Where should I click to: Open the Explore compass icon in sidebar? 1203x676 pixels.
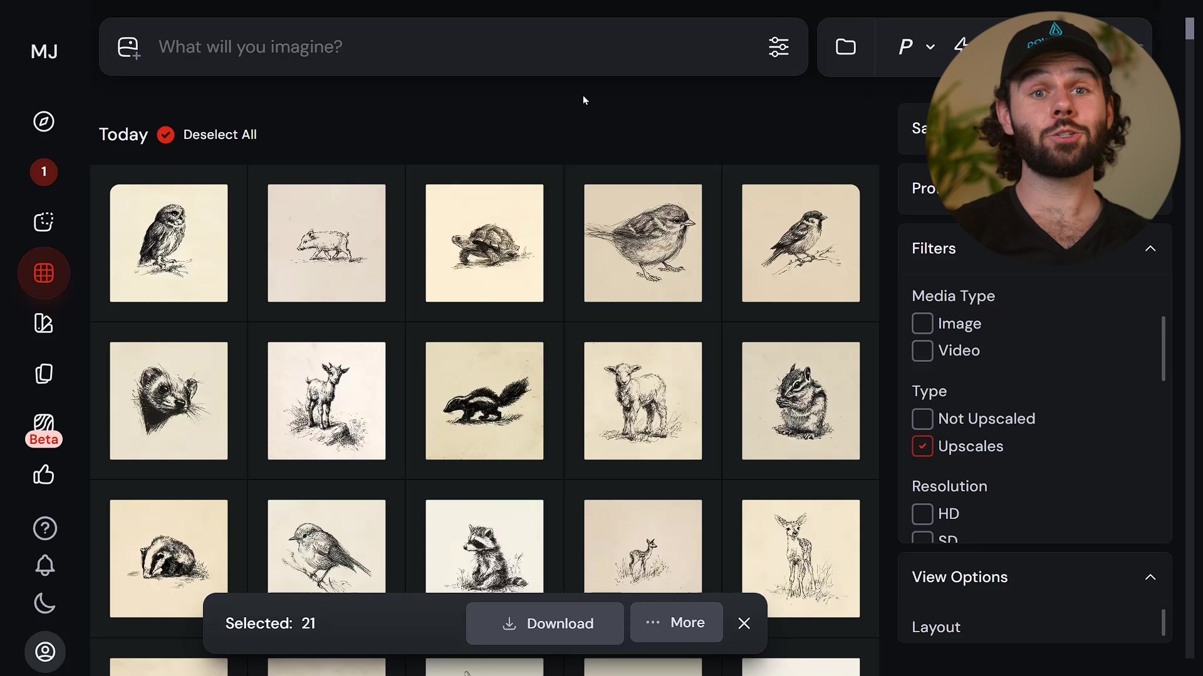coord(44,121)
